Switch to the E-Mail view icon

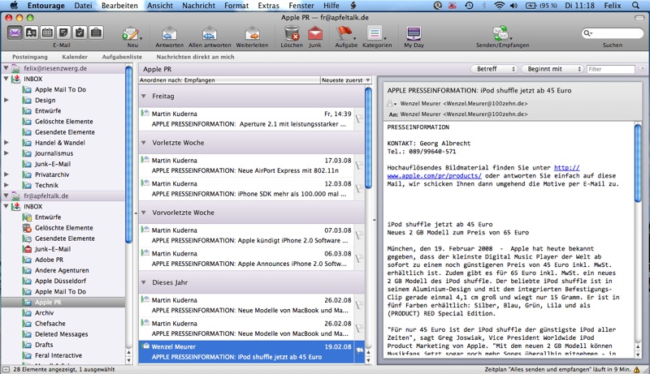15,32
